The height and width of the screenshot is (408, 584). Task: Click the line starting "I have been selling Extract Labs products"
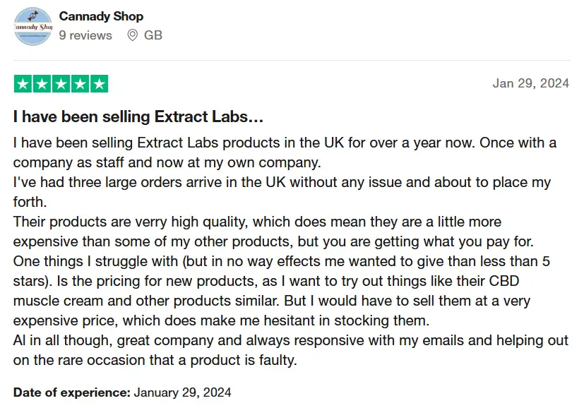click(x=285, y=143)
